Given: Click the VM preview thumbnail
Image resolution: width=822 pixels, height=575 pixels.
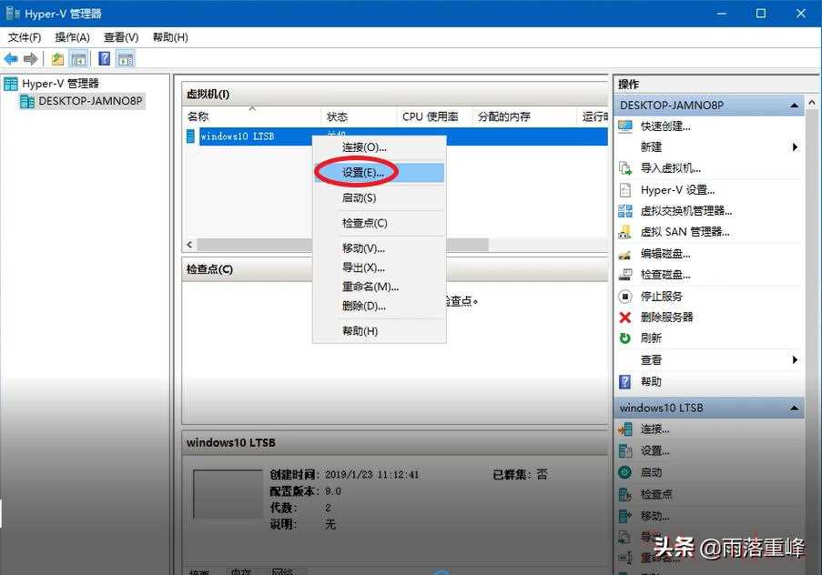Looking at the screenshot, I should [228, 494].
